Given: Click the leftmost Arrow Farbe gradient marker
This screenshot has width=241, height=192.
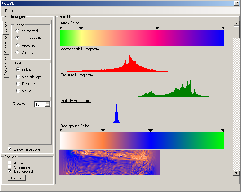Looking at the screenshot, I should [61, 28].
